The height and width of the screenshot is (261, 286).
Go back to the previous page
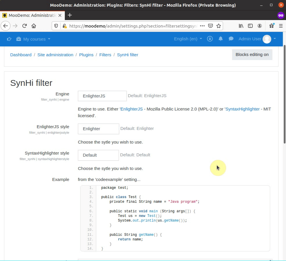click(x=6, y=26)
